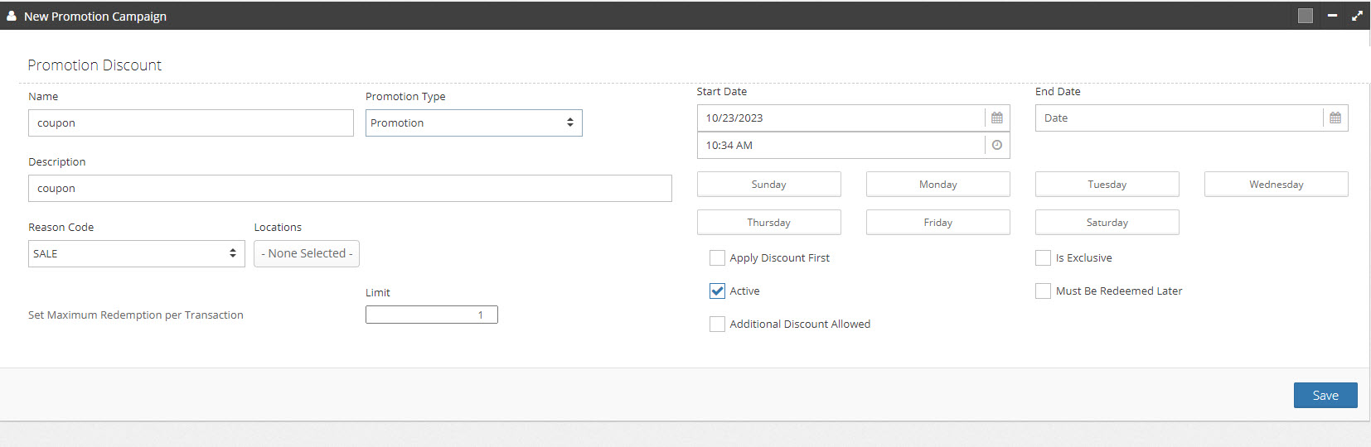Click the End Date input field
Viewport: 1371px width, 447px height.
(1180, 118)
